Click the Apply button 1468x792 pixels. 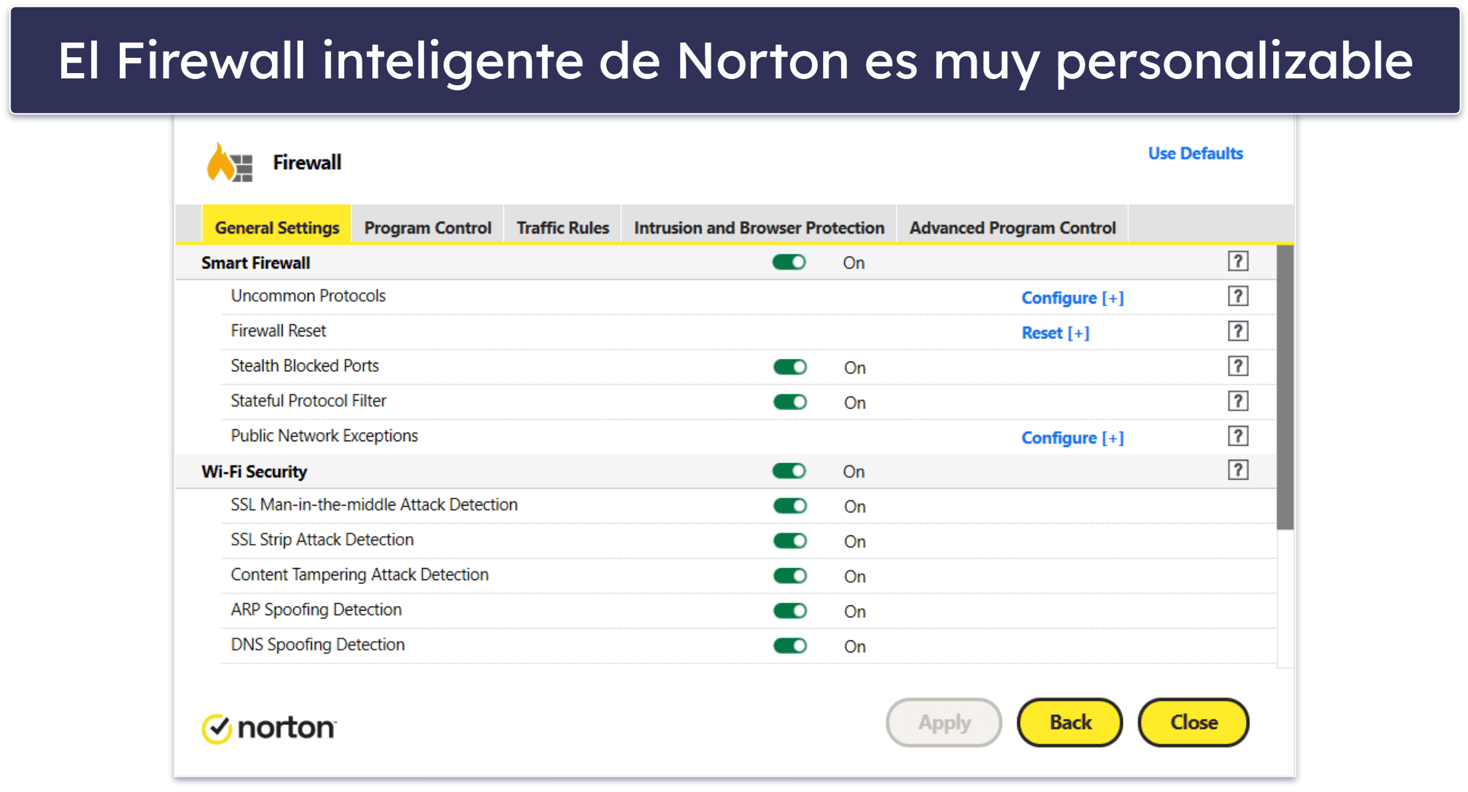click(x=943, y=722)
